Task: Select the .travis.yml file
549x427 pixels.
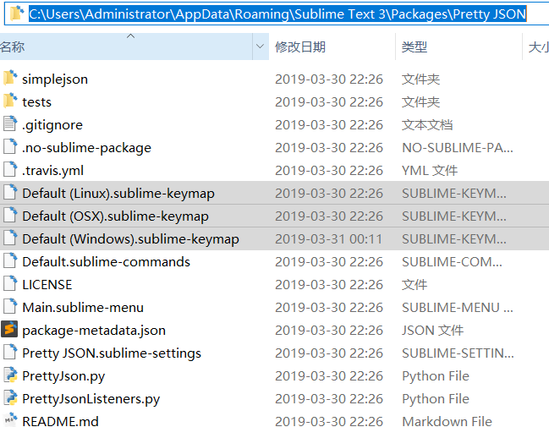Action: 52,170
